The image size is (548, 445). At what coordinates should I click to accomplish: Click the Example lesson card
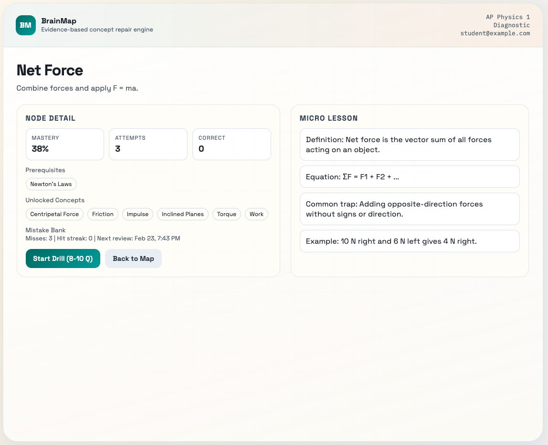pyautogui.click(x=410, y=241)
